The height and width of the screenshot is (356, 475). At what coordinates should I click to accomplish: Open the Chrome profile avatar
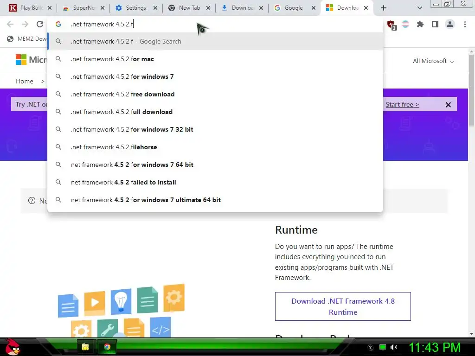450,24
